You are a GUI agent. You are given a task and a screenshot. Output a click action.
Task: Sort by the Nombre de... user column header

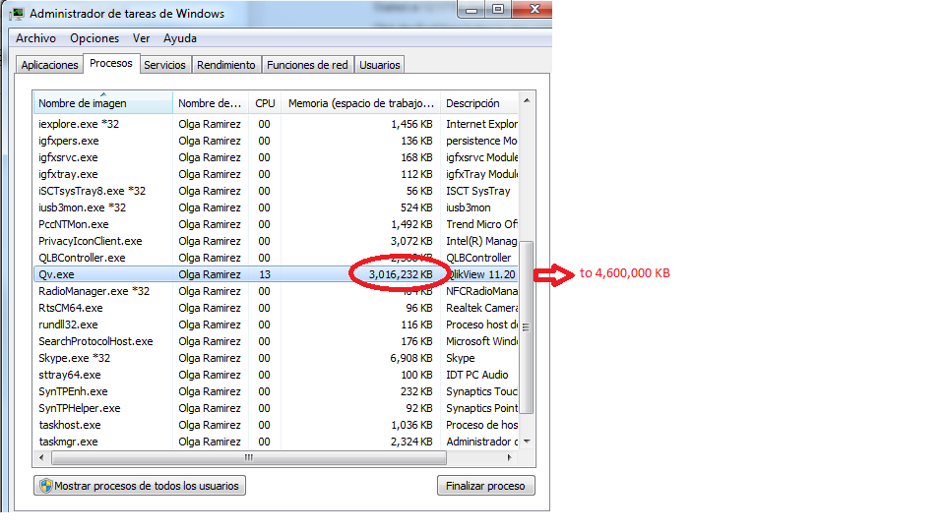click(x=211, y=103)
